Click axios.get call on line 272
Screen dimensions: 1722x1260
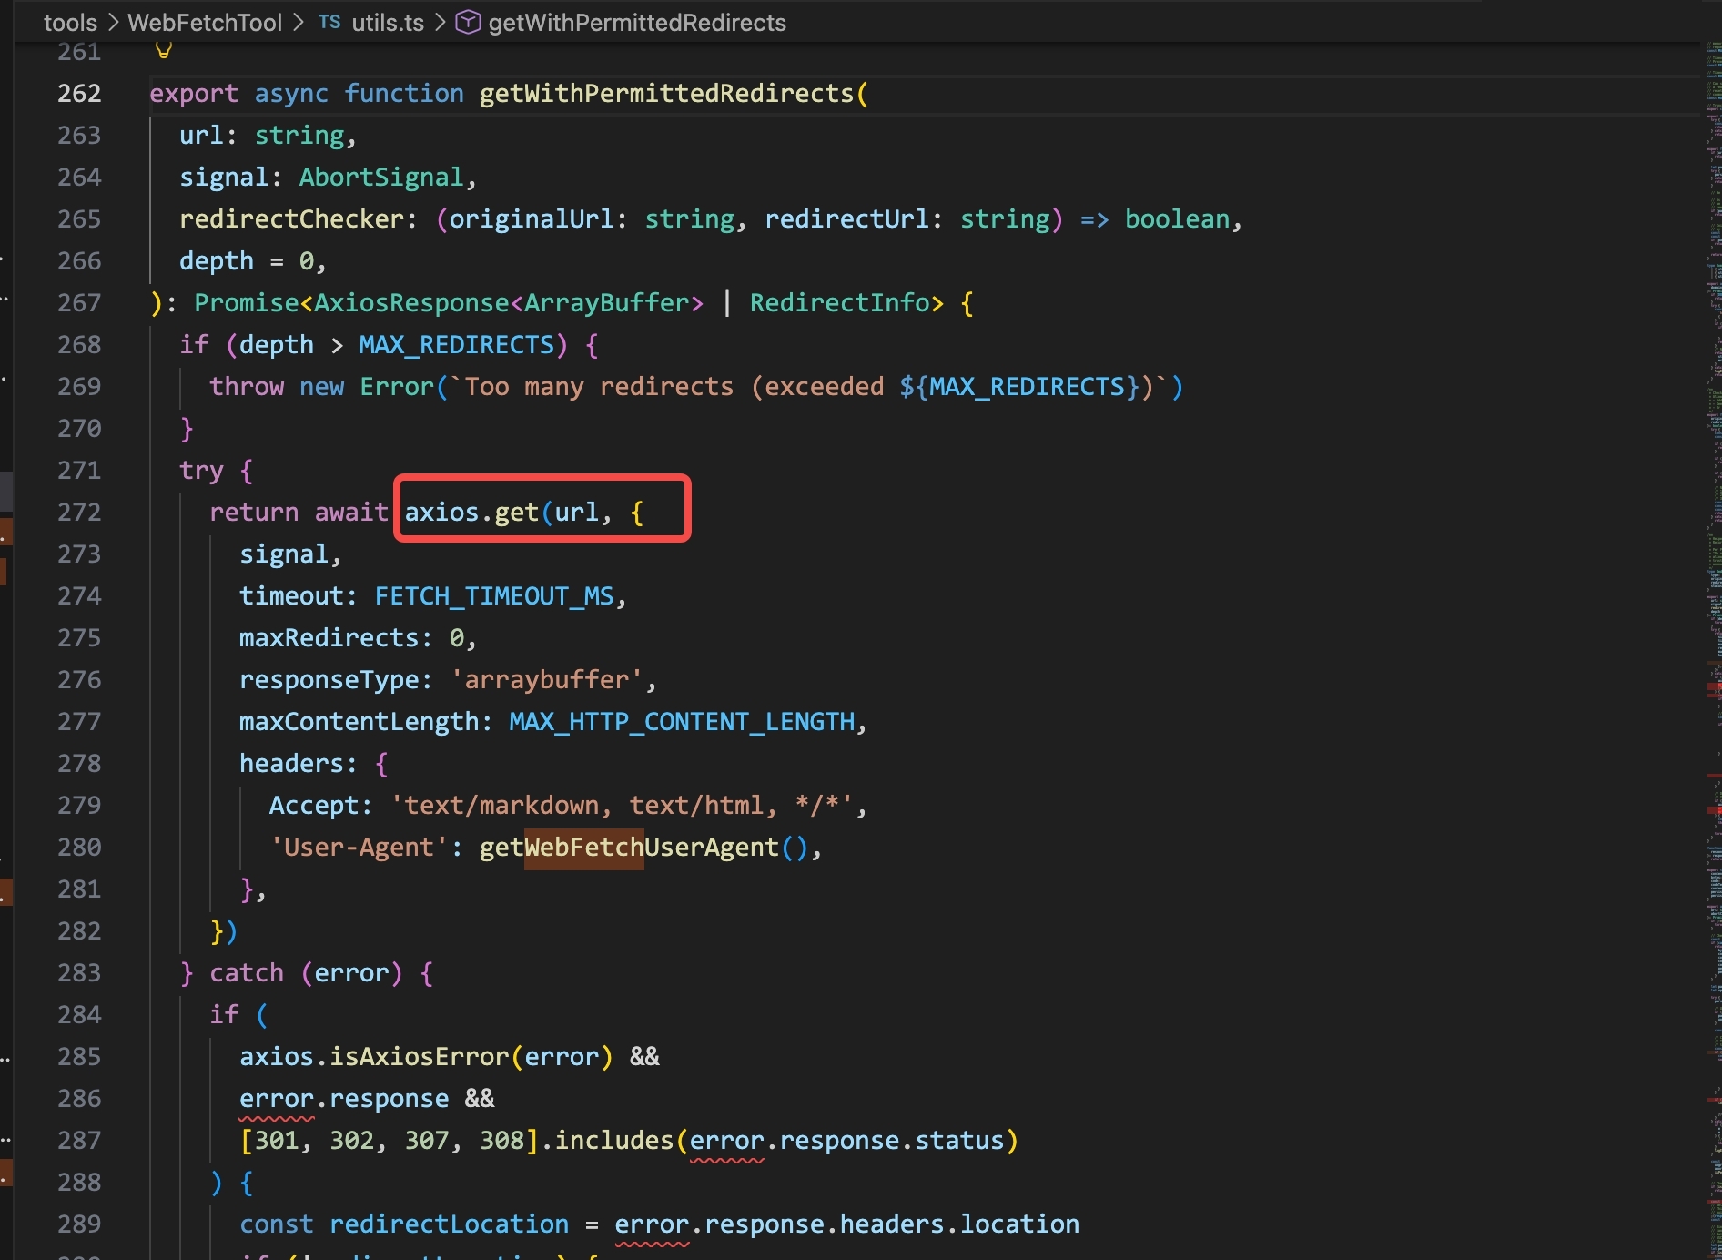(x=471, y=513)
